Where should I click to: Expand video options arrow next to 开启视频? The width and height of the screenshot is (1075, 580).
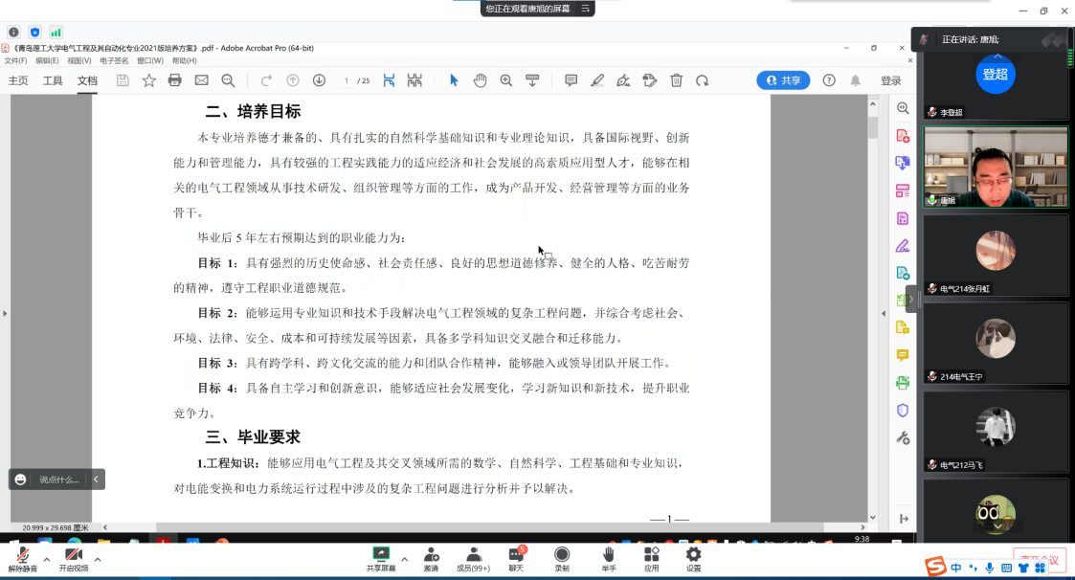98,559
